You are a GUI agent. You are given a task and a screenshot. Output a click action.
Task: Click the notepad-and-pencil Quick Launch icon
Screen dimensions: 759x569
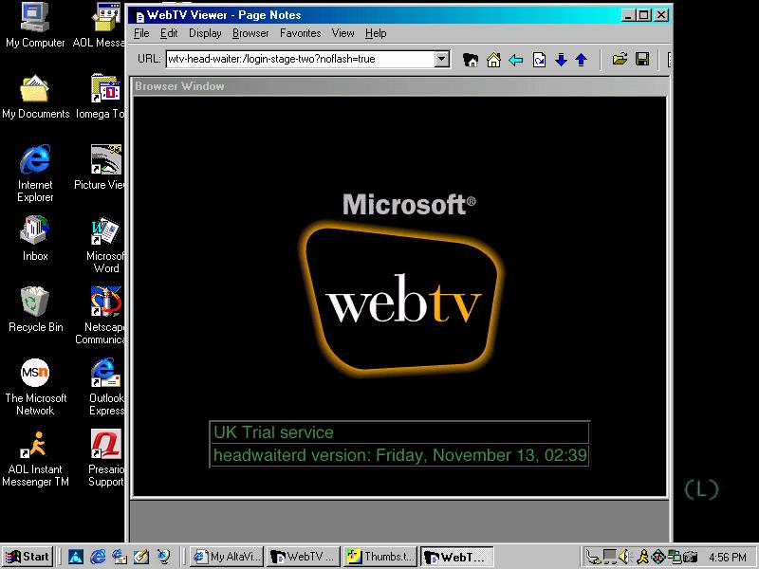click(x=141, y=557)
